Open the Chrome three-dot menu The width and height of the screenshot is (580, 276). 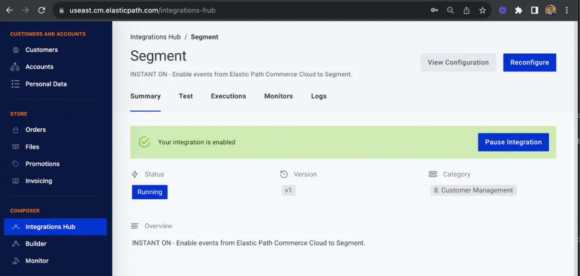(x=567, y=10)
